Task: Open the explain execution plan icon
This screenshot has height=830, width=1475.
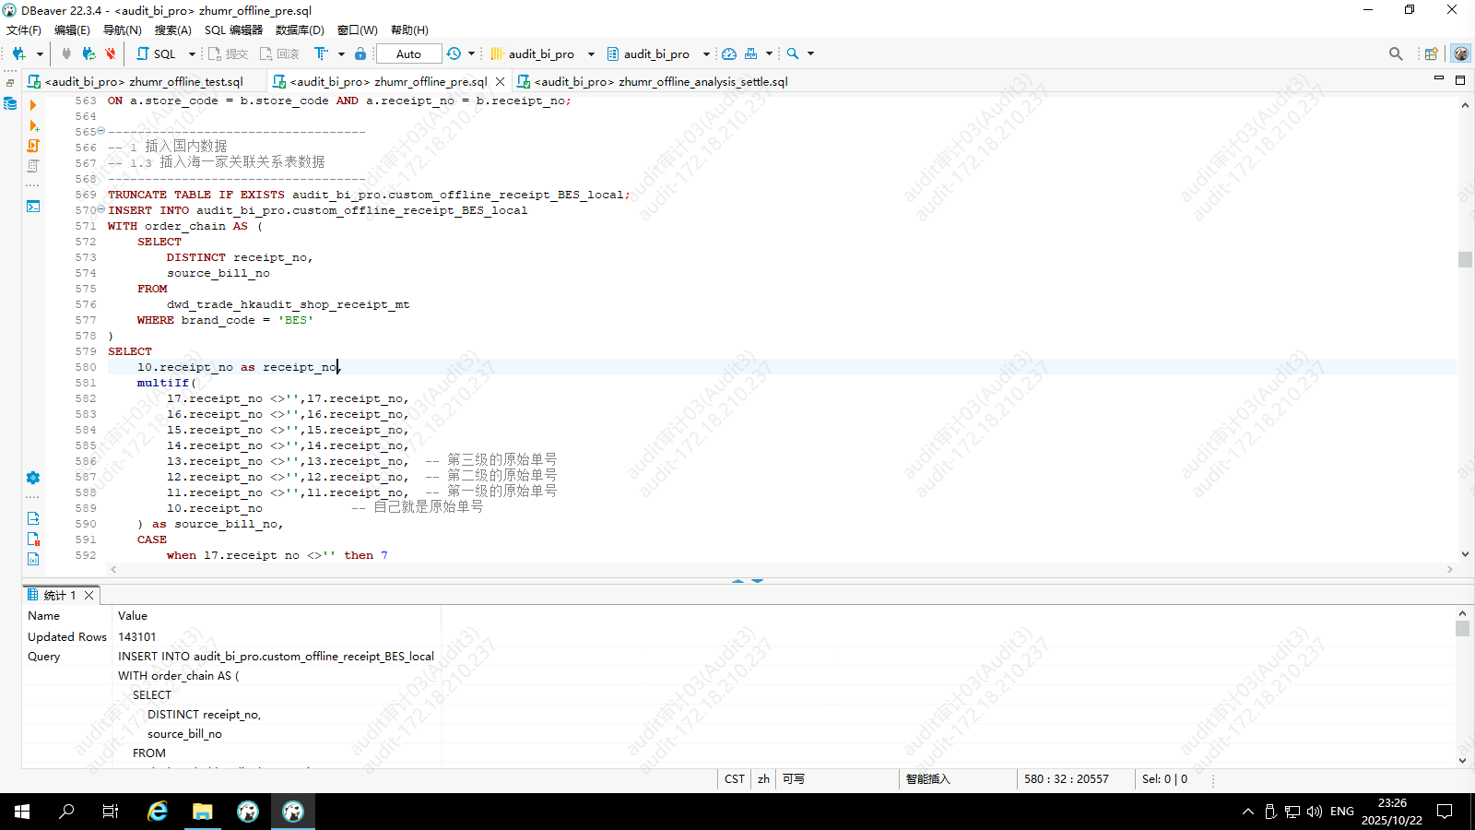Action: point(33,166)
